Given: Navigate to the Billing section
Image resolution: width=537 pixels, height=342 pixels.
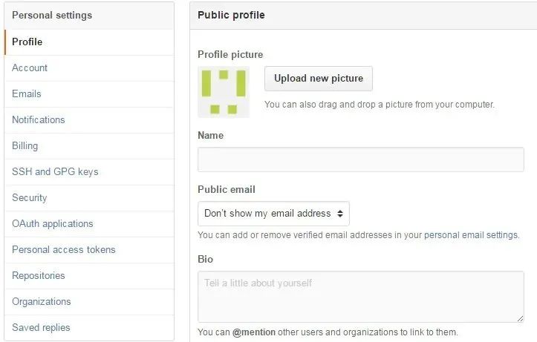Looking at the screenshot, I should tap(25, 146).
